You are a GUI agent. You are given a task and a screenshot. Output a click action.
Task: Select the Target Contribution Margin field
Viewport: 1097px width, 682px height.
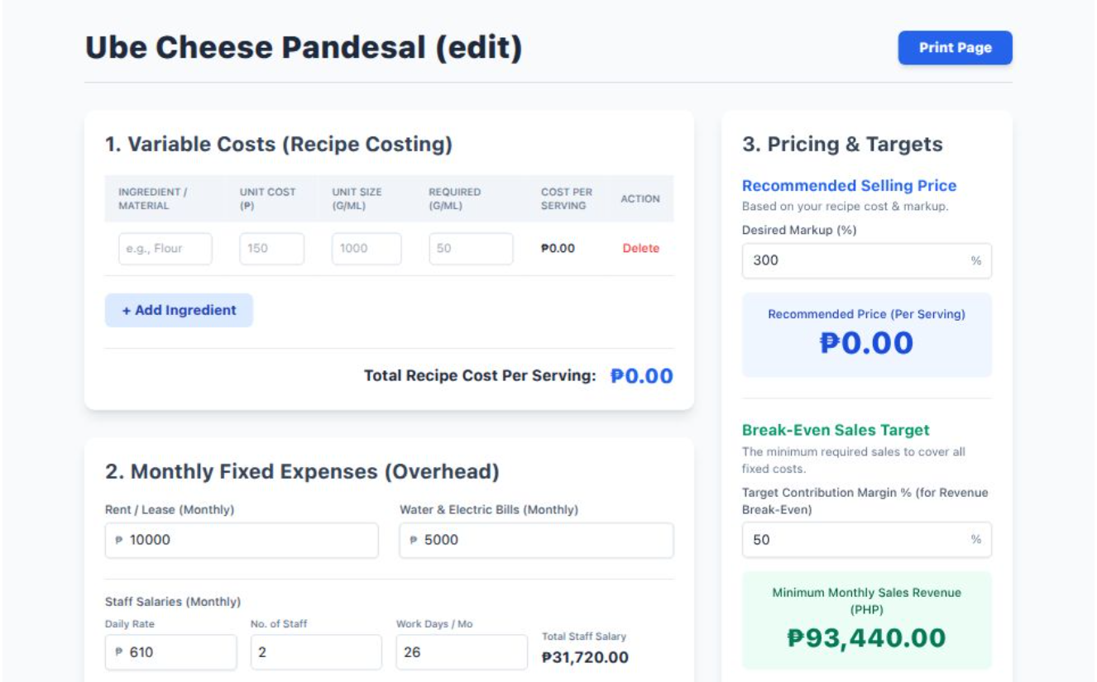866,540
